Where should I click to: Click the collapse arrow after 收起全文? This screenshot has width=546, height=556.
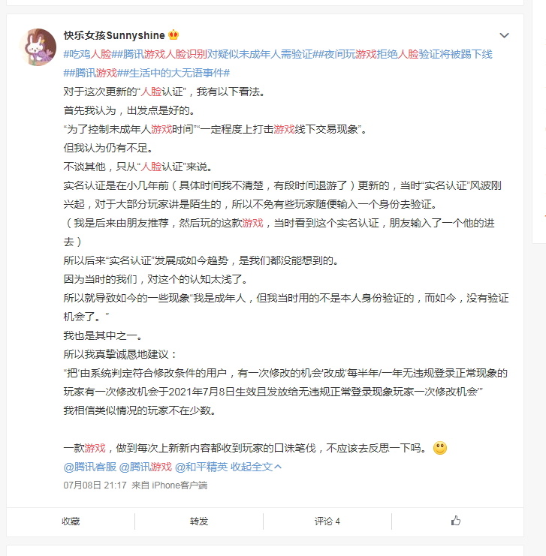click(x=278, y=467)
